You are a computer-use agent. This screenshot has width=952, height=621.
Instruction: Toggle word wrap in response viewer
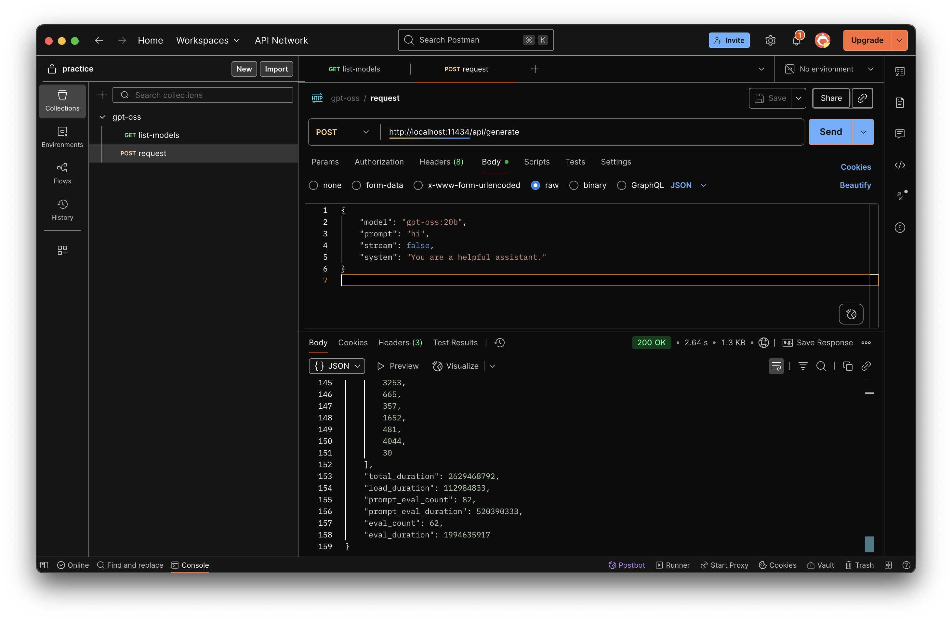776,366
